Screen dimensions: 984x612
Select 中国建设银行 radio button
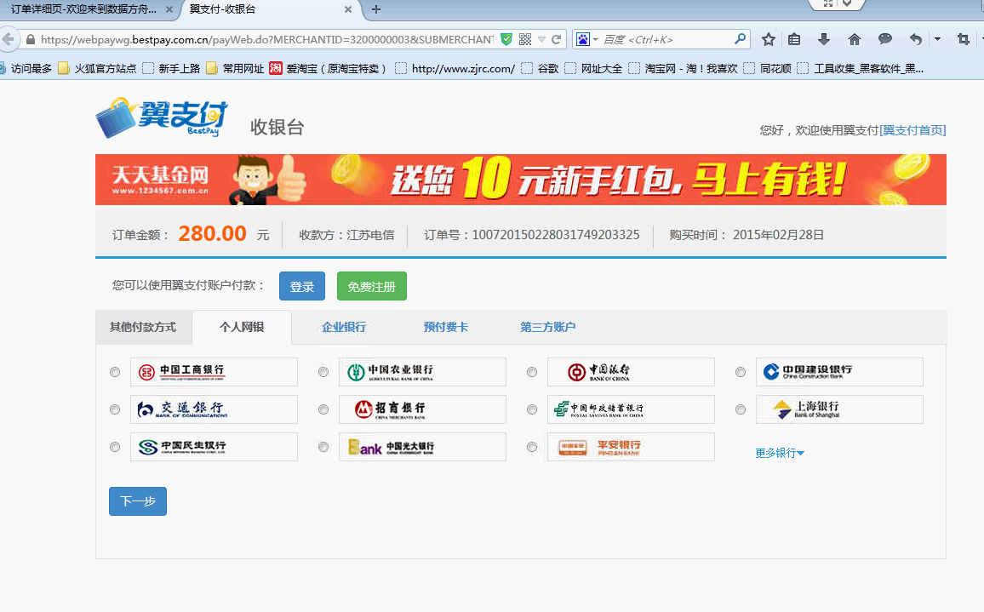[x=741, y=372]
